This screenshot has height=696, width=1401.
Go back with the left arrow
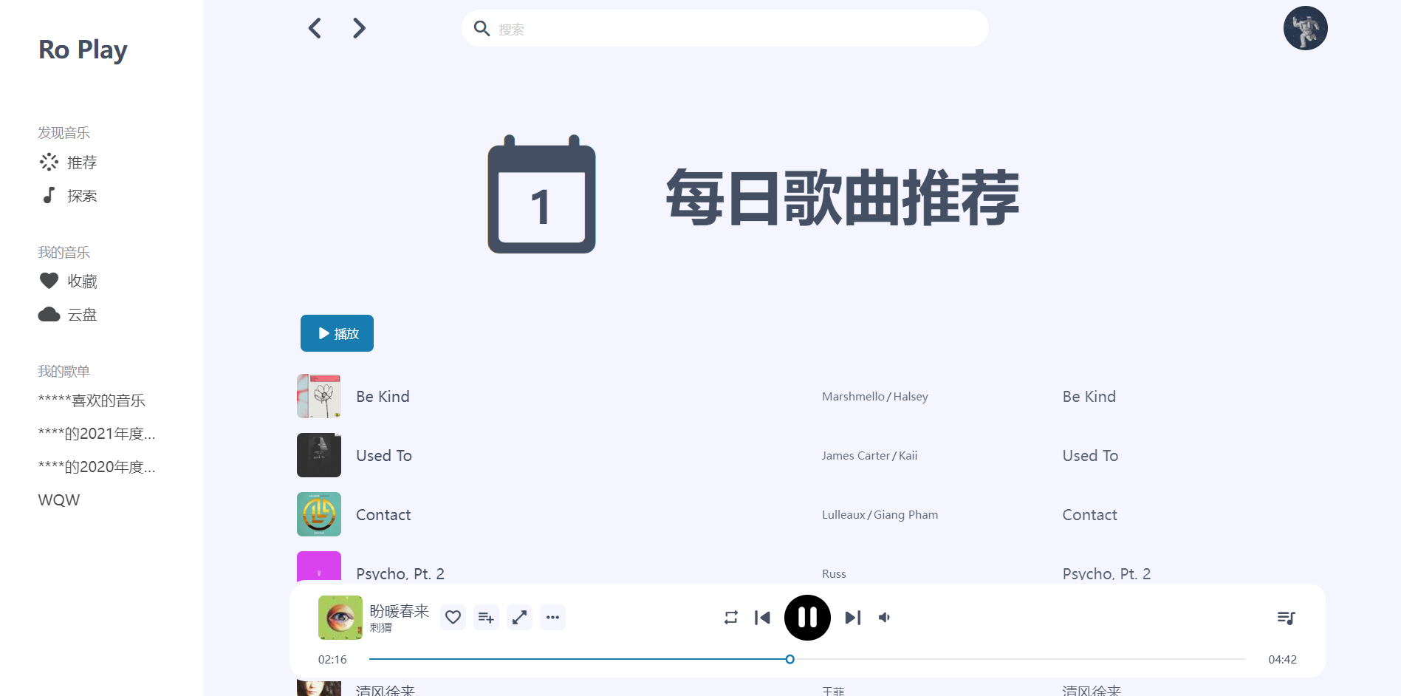(315, 28)
